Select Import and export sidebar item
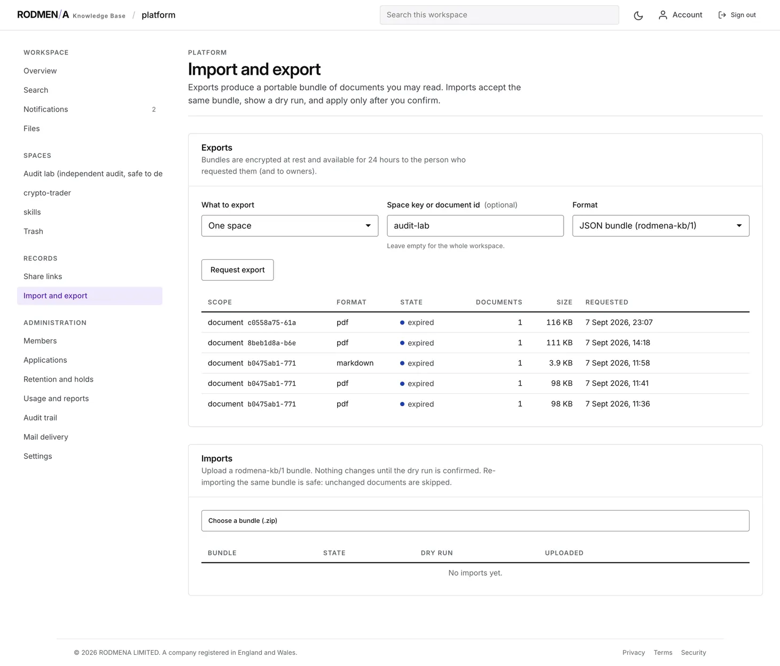Screen dimensions: 780x666 [90, 296]
